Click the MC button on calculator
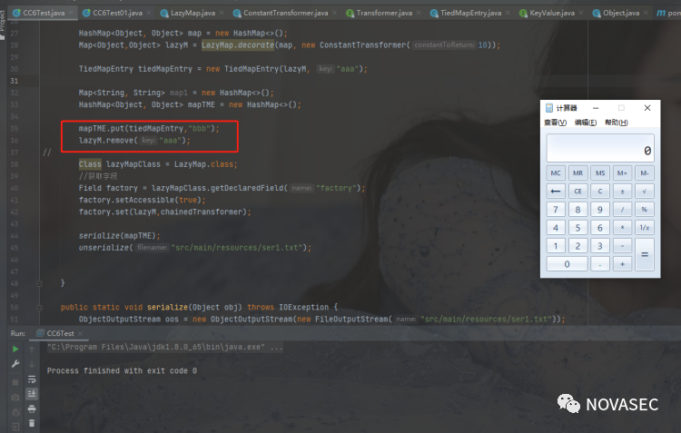Image resolution: width=681 pixels, height=433 pixels. click(556, 172)
